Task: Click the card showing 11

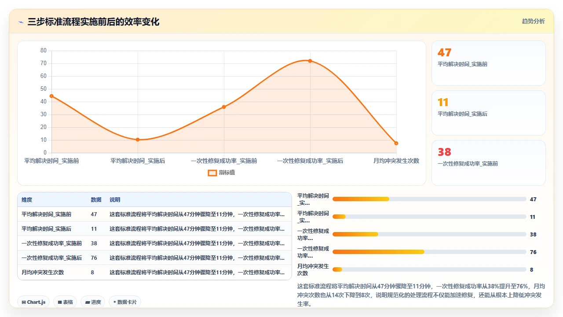Action: tap(489, 113)
